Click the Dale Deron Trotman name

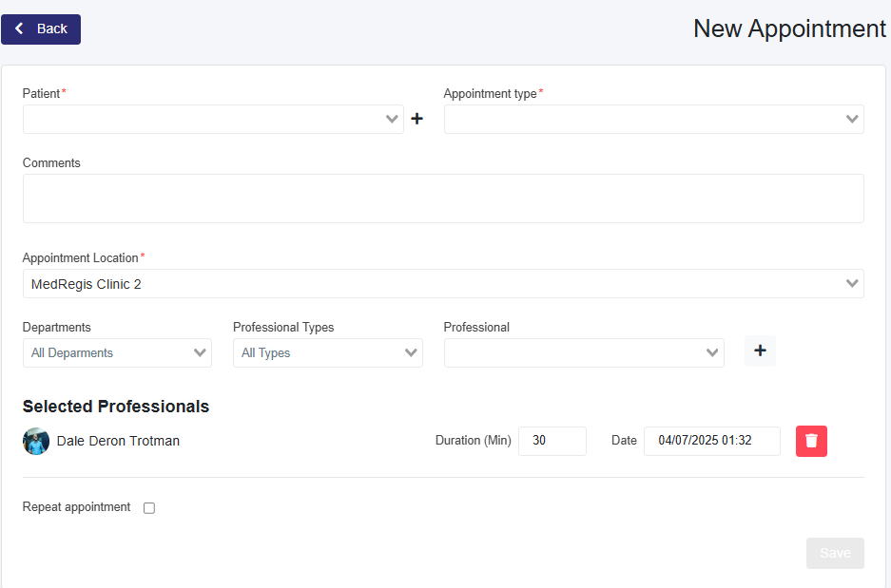point(118,441)
